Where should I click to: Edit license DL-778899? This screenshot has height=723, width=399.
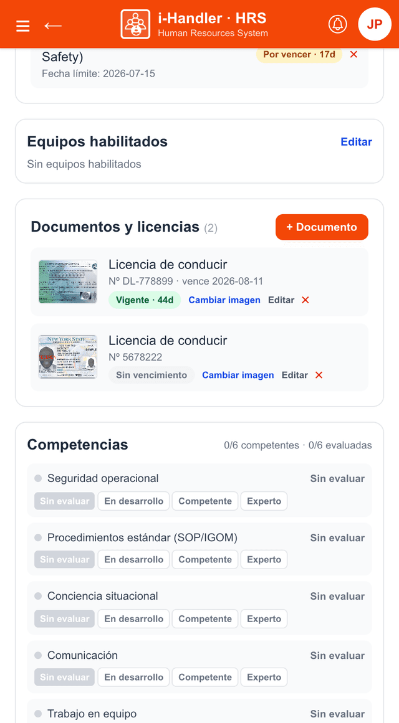[281, 300]
